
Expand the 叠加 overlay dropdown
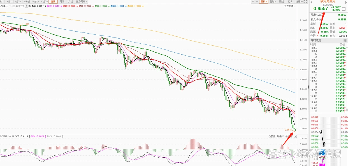273,1
